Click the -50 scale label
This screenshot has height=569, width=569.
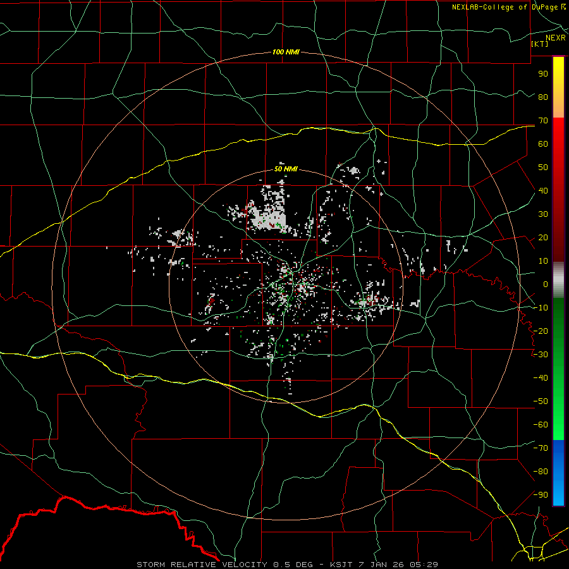tap(541, 401)
